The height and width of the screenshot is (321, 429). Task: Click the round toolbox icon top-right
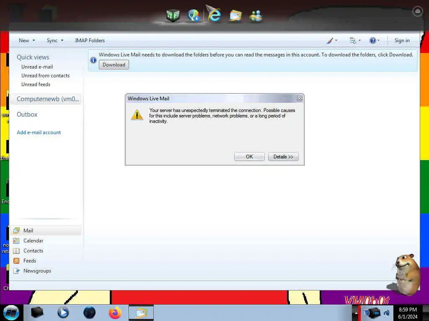[x=418, y=11]
